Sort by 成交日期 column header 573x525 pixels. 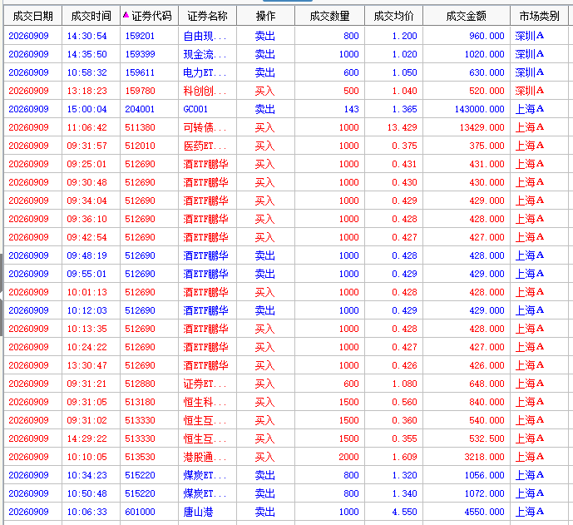pos(33,16)
